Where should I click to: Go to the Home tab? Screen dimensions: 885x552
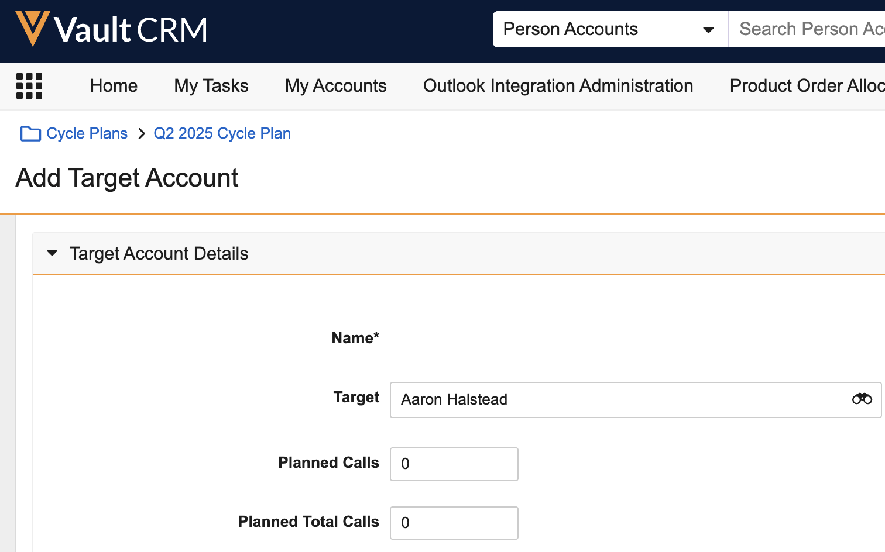(x=114, y=86)
